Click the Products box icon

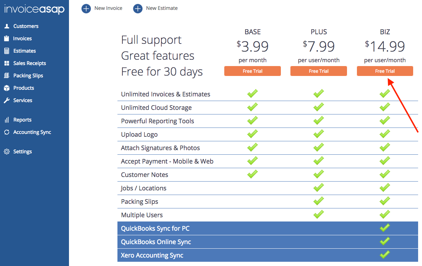pos(7,88)
